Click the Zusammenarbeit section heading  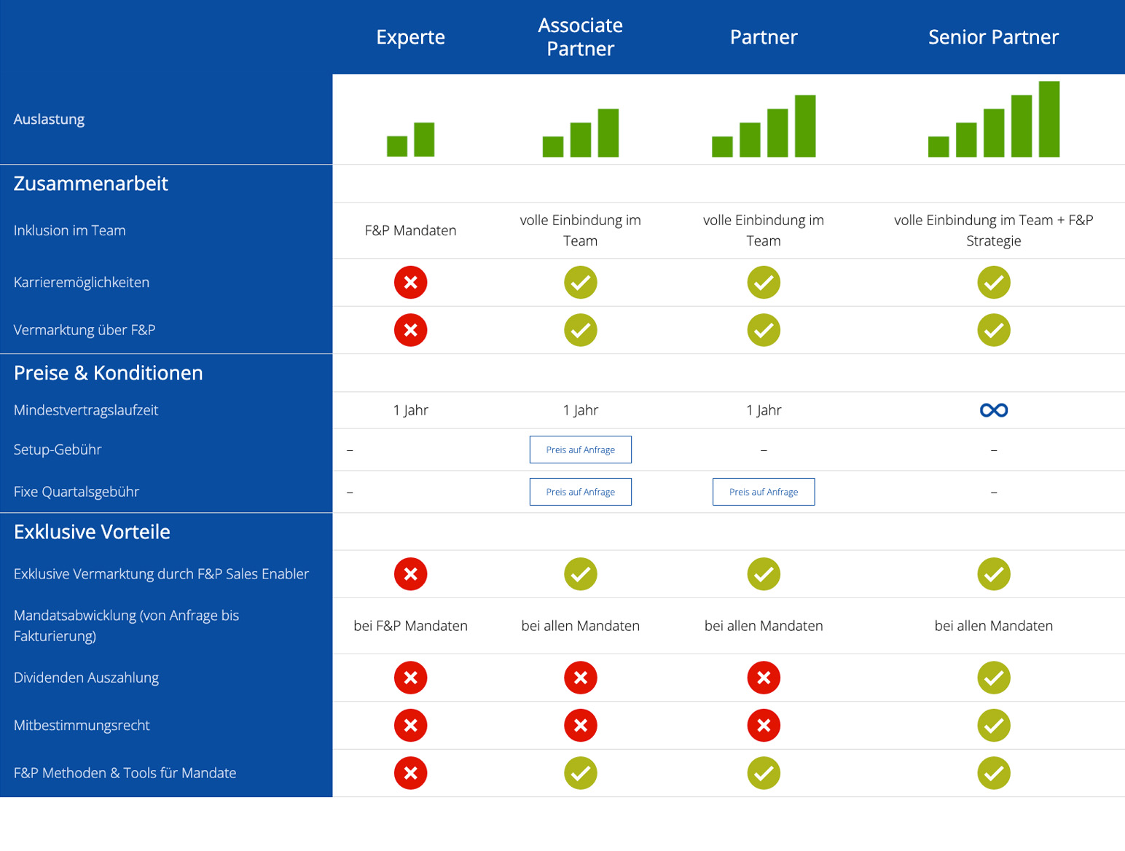tap(91, 184)
